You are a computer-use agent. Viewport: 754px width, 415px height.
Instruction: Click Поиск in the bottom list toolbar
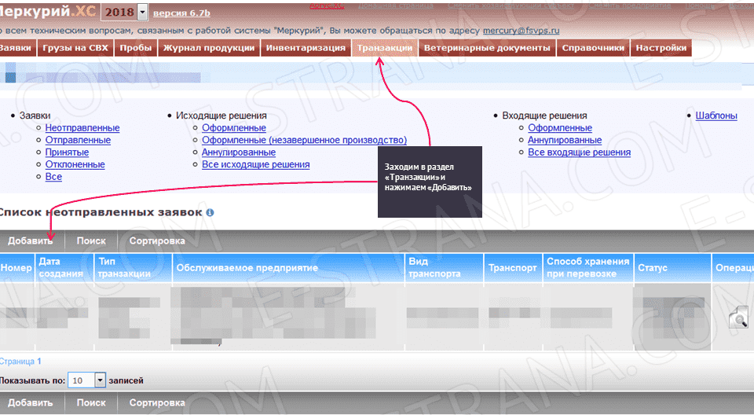91,402
